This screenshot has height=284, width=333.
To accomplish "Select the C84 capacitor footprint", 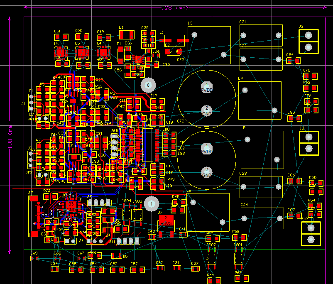I will [294, 61].
